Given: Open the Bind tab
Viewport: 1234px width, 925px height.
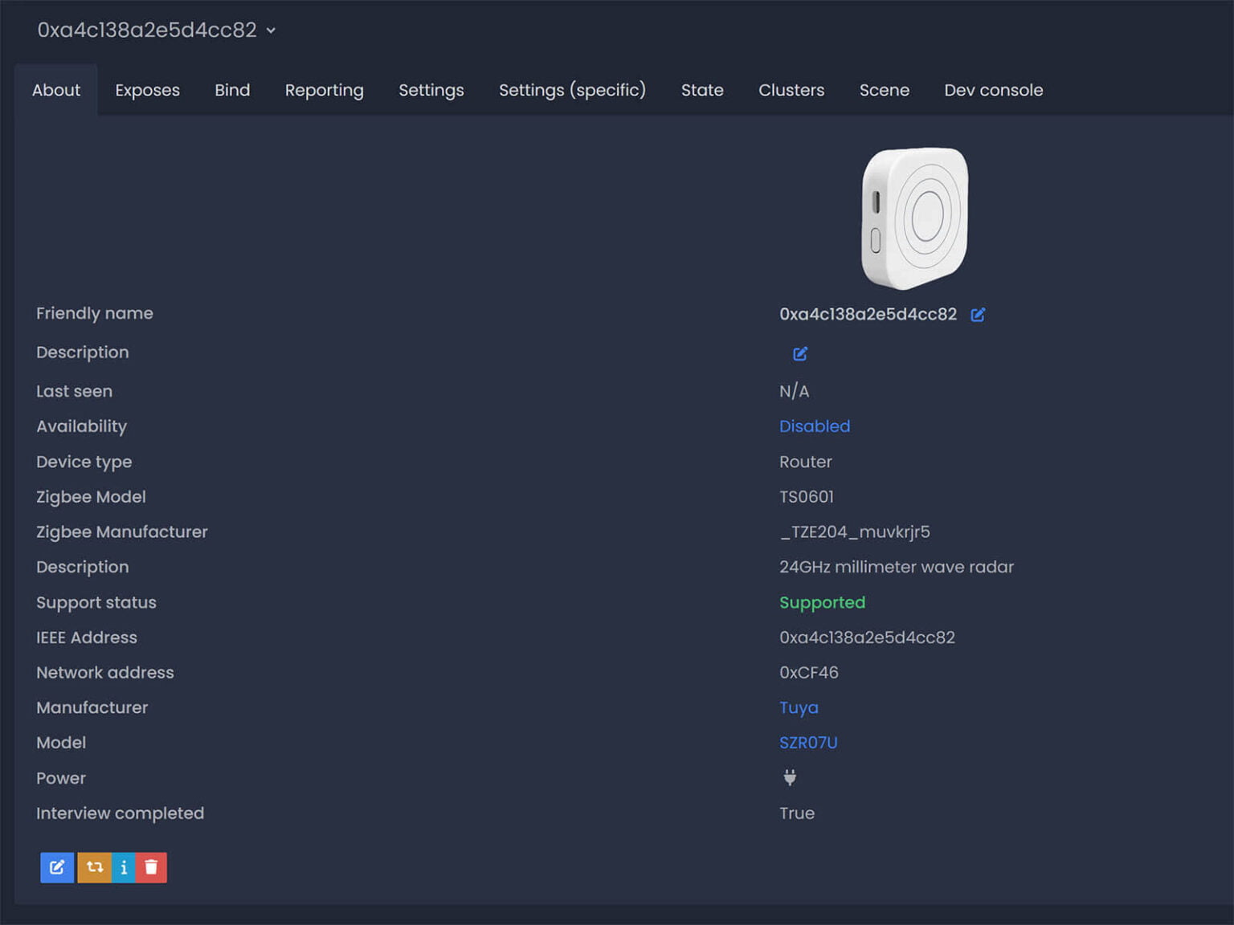Looking at the screenshot, I should pyautogui.click(x=232, y=90).
